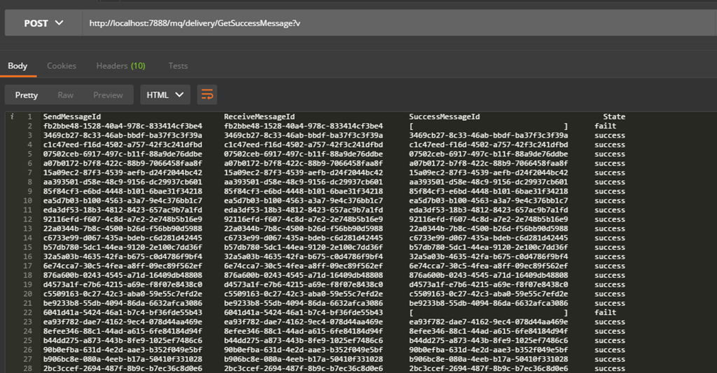717x373 pixels.
Task: Click the 'failt' state on line 2
Action: tap(606, 126)
